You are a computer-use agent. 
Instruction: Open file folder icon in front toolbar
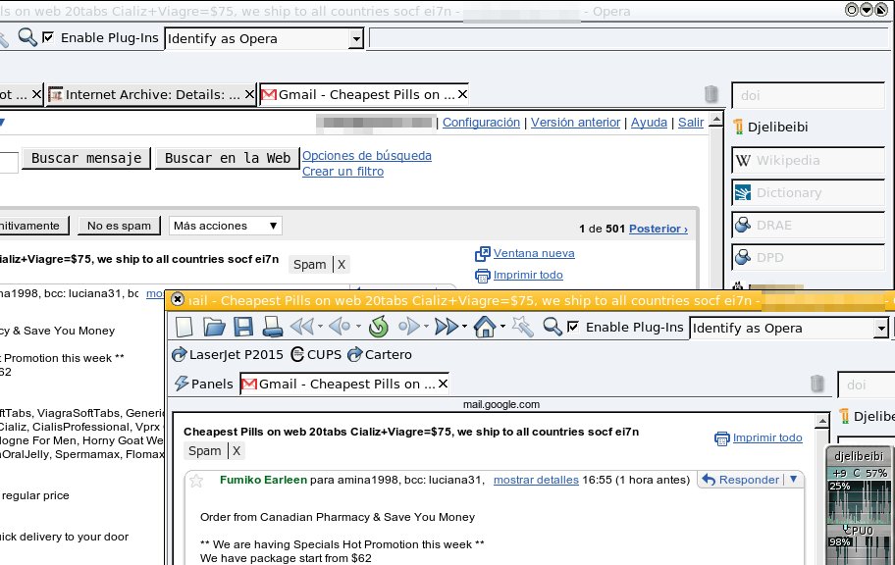(x=214, y=327)
